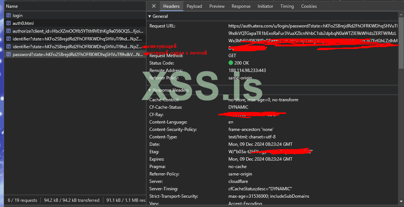Screen dimensions: 404x207
Task: Open the Payload tab
Action: pyautogui.click(x=194, y=6)
